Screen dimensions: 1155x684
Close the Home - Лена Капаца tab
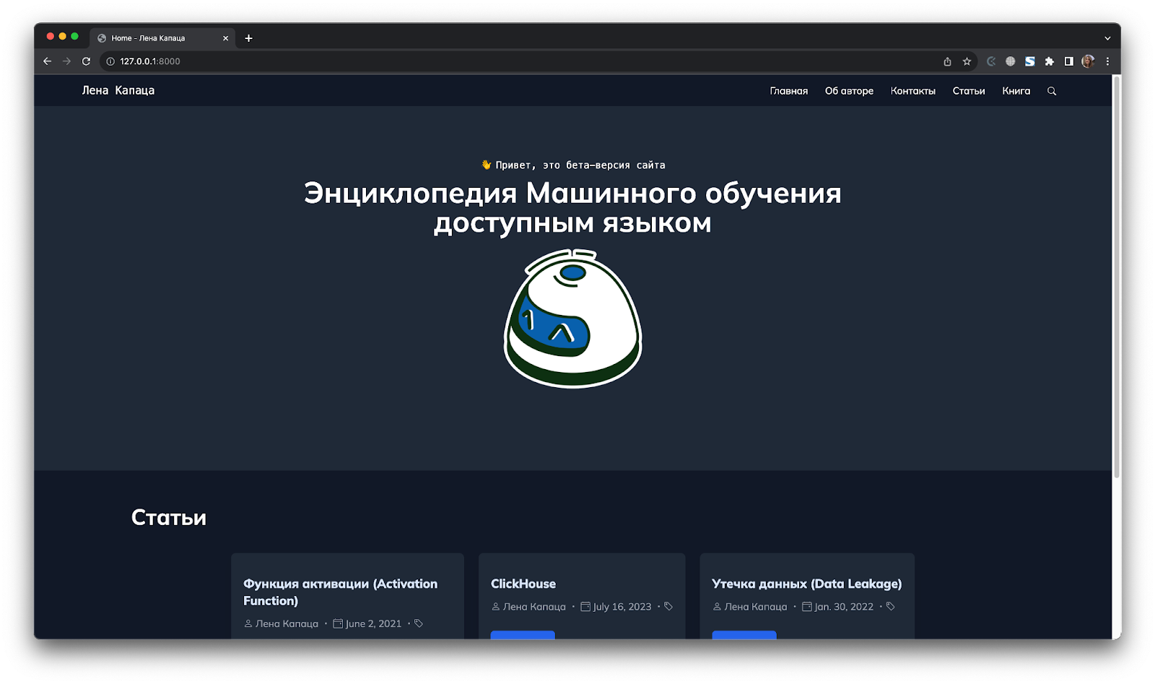coord(225,38)
